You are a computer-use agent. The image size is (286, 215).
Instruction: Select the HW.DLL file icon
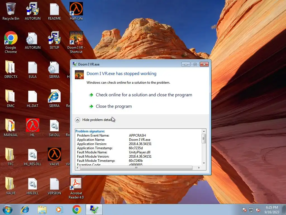[x=32, y=186]
